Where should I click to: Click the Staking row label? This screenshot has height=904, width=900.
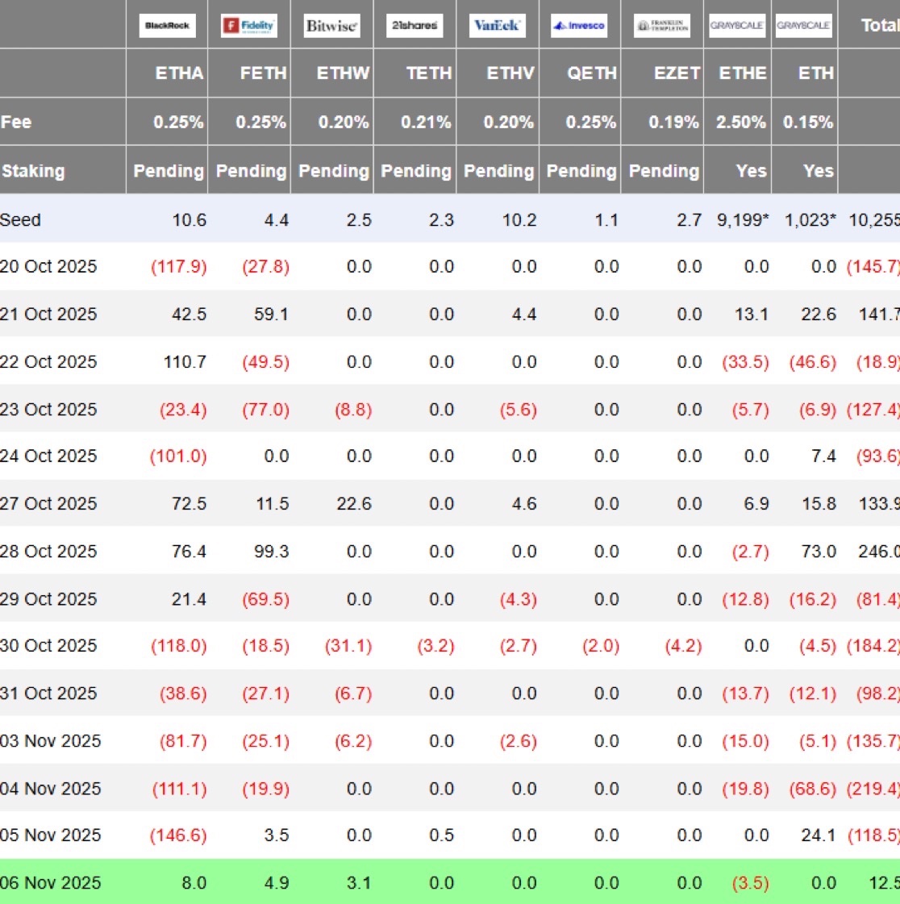[33, 171]
